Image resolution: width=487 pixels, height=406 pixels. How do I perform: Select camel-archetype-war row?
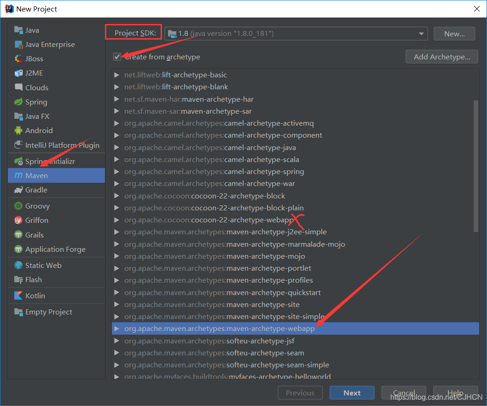coord(296,184)
